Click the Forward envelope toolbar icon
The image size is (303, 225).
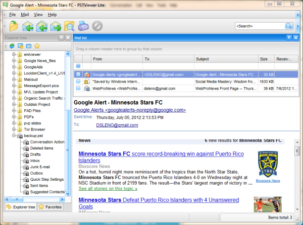[56, 26]
